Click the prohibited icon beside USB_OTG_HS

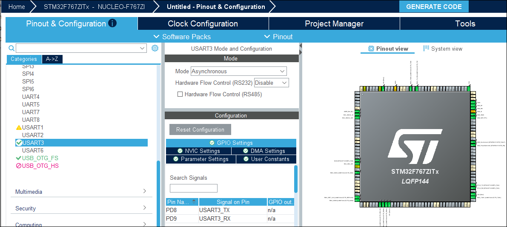point(18,166)
